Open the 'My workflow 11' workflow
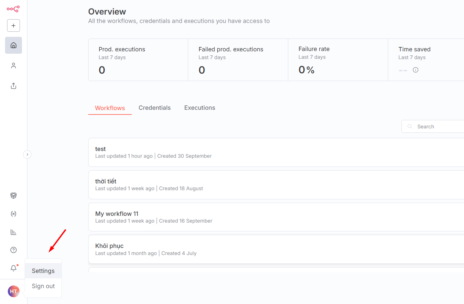 point(276,217)
